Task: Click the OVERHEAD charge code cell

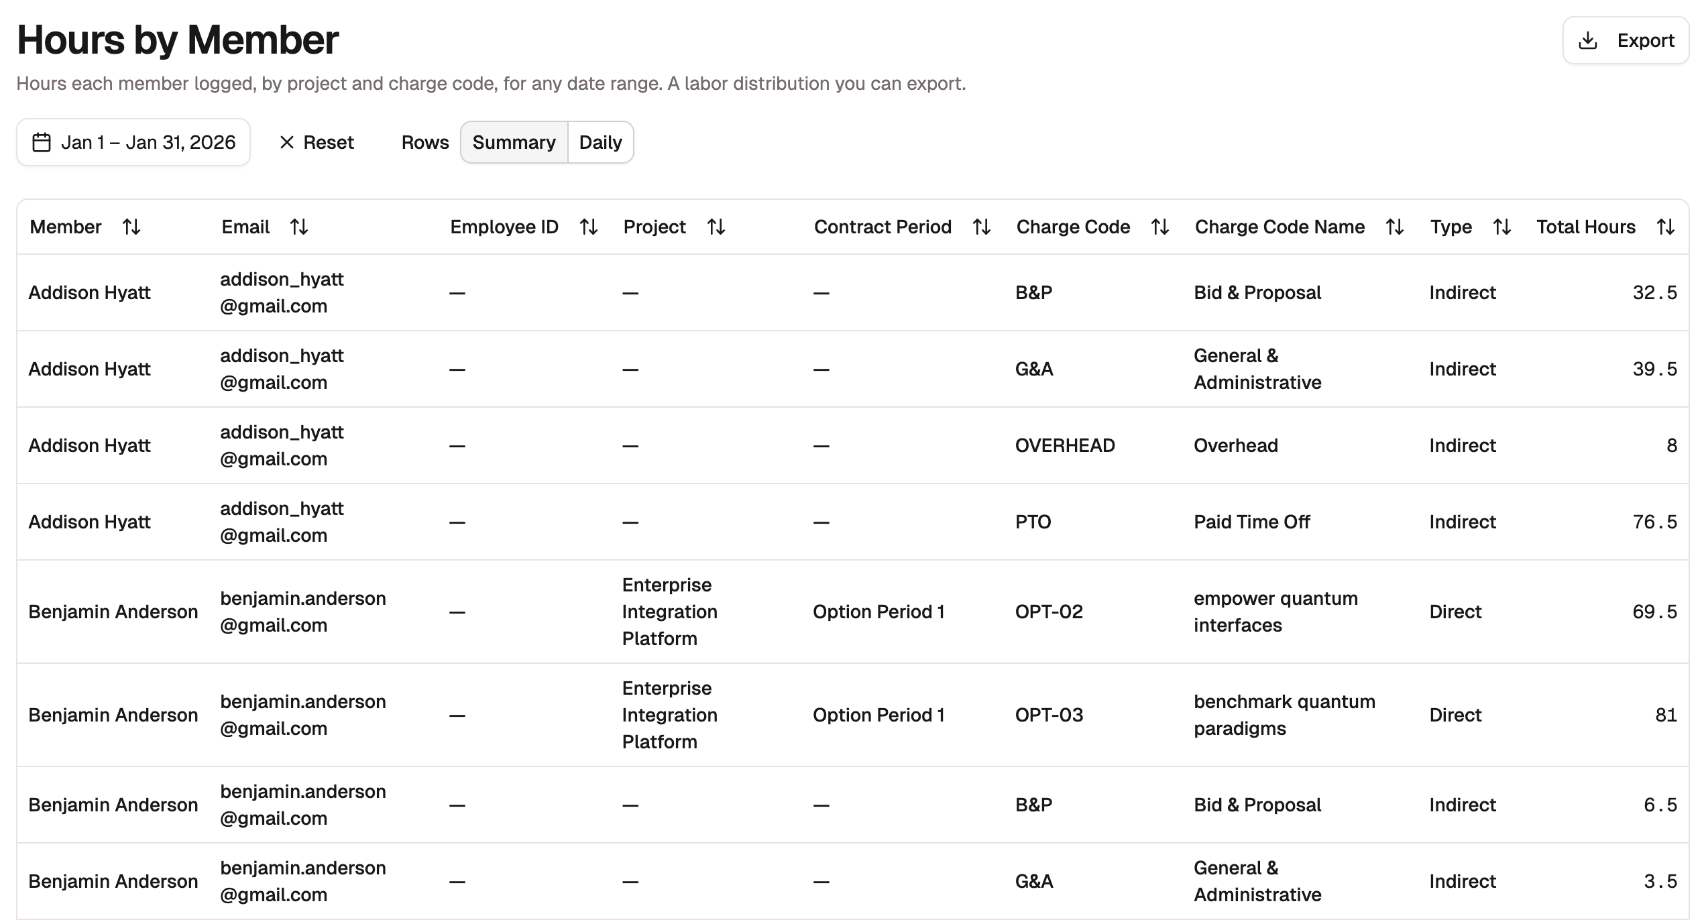Action: (1065, 445)
